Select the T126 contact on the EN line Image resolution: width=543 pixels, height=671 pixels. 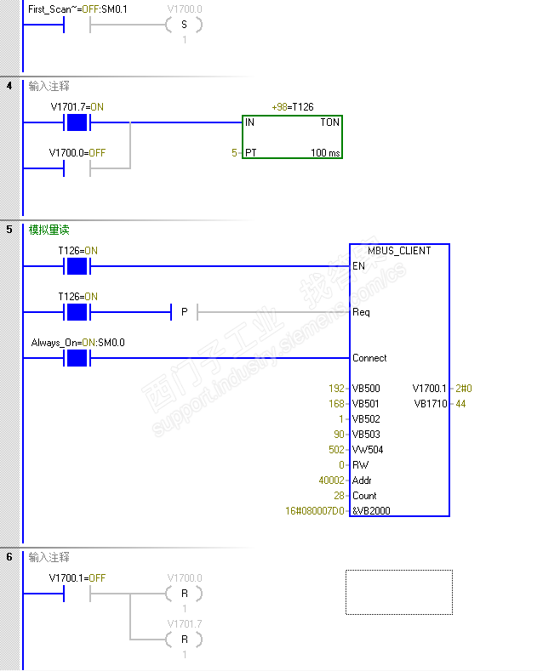point(77,266)
